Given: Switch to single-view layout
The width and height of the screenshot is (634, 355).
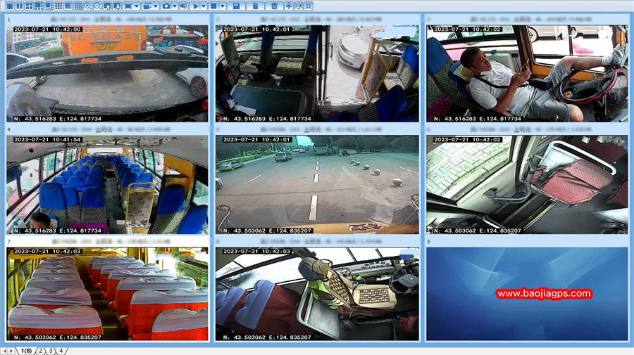Looking at the screenshot, I should point(10,6).
